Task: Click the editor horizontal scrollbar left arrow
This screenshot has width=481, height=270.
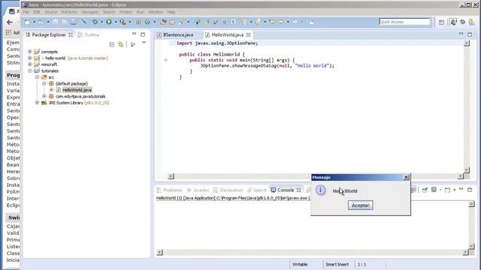Action: click(171, 176)
